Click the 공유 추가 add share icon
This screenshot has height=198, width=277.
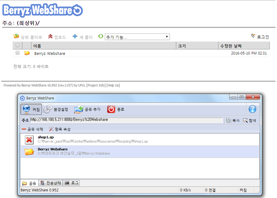(x=79, y=109)
